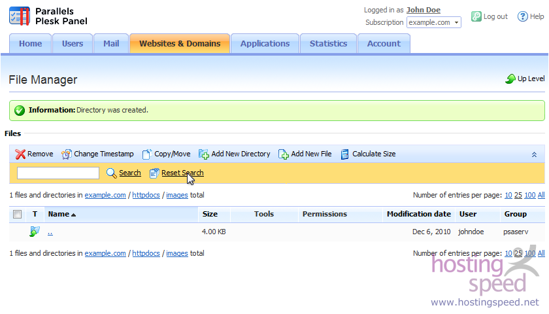Open the Account tab
Viewport: 549px width, 314px height.
(384, 43)
